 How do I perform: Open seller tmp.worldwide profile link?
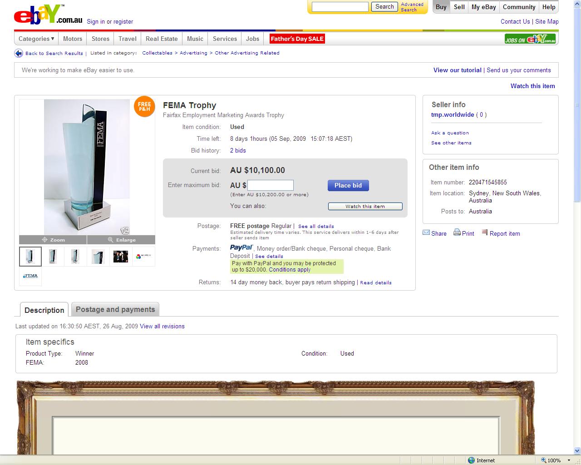coord(453,114)
